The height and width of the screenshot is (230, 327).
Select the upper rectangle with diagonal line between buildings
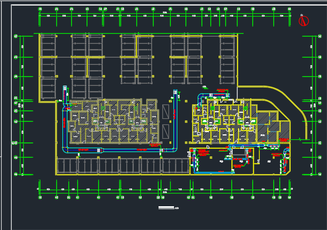tap(166, 112)
